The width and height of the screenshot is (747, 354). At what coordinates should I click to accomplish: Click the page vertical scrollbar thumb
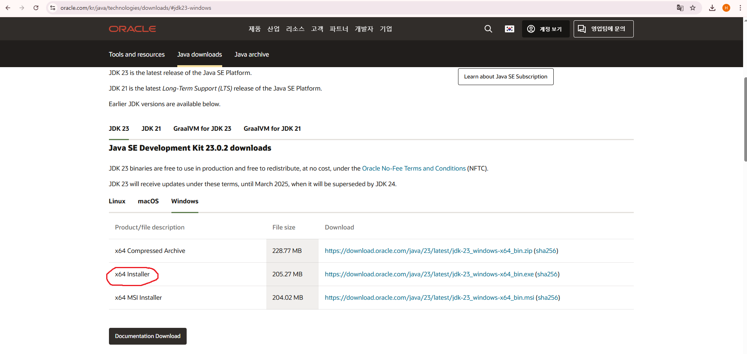745,119
